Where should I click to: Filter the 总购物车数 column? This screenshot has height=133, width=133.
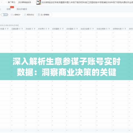[x=125, y=29]
